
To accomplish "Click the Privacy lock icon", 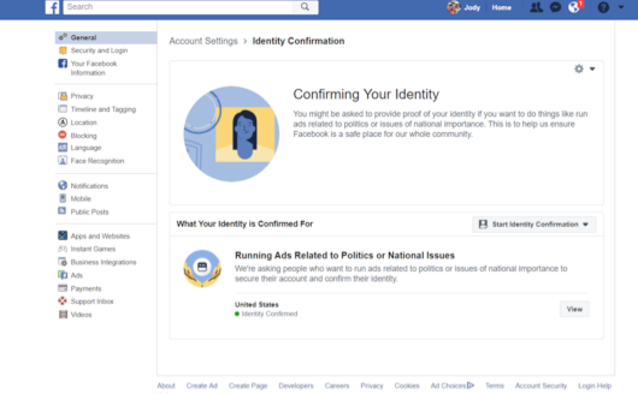I will [63, 96].
